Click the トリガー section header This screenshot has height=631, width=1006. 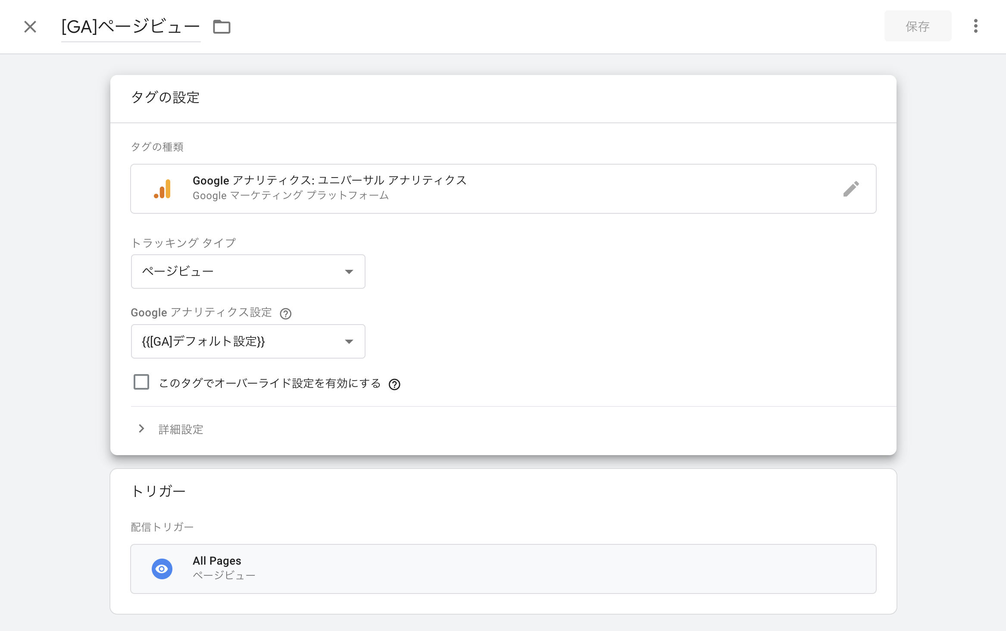[x=158, y=491]
